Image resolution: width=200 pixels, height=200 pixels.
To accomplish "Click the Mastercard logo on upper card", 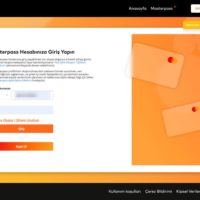I will pyautogui.click(x=172, y=60).
